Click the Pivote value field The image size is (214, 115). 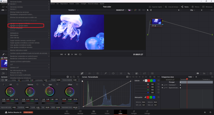(58, 80)
